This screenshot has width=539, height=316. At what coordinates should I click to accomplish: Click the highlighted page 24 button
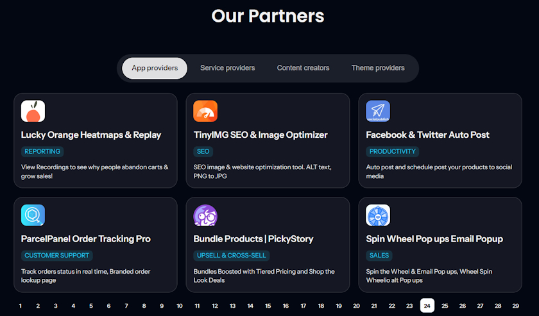(427, 306)
